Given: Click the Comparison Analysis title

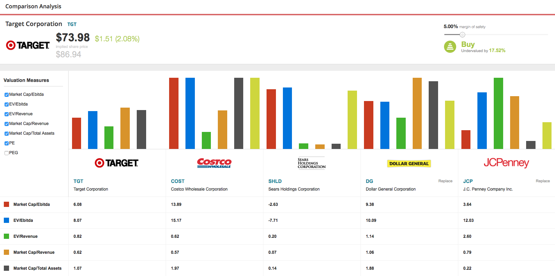Looking at the screenshot, I should coord(33,6).
